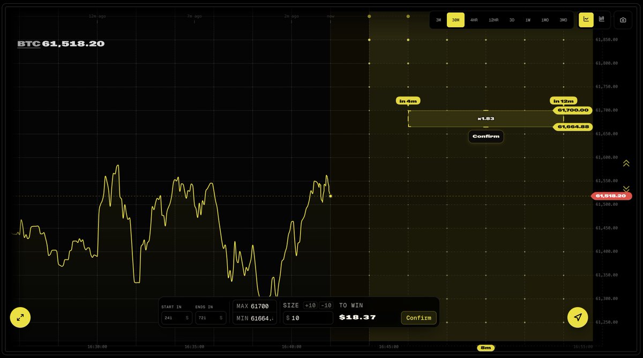Click the Ends In seconds field

click(211, 318)
